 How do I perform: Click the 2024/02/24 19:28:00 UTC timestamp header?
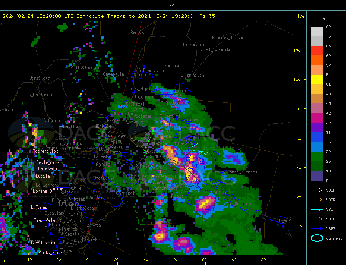(x=32, y=16)
